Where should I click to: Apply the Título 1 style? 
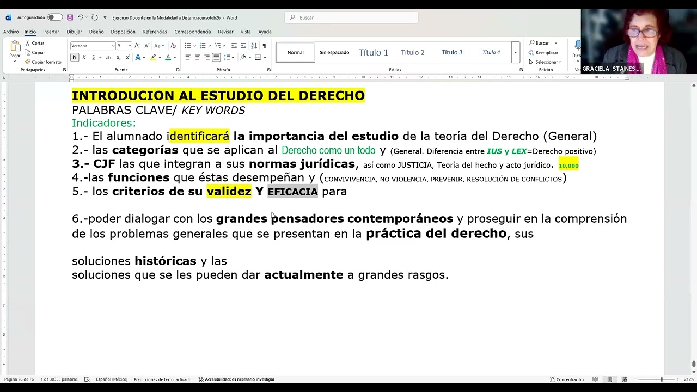pyautogui.click(x=374, y=52)
